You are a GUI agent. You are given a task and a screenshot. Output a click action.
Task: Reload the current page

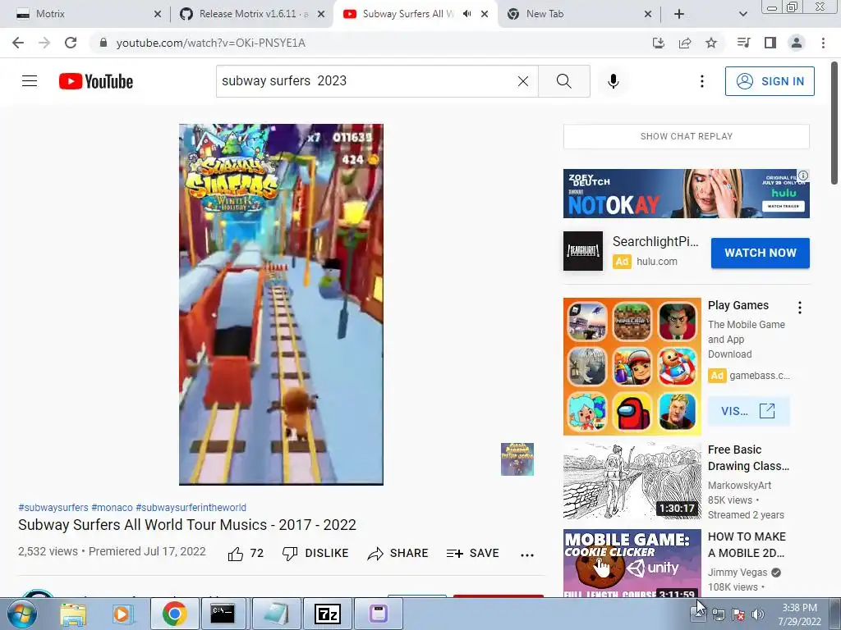pos(71,43)
